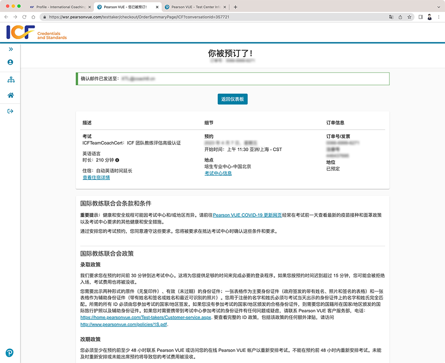Click the URL address bar
Viewport: 445px width, 363px height.
(x=214, y=17)
